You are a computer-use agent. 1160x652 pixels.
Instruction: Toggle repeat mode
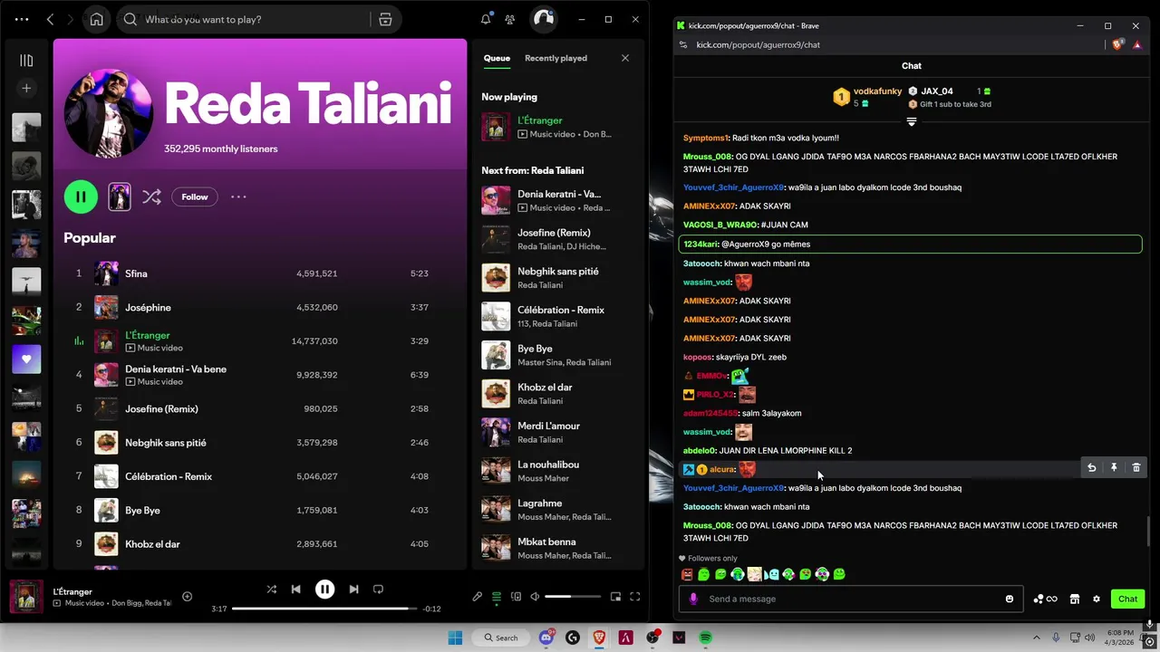pyautogui.click(x=378, y=589)
